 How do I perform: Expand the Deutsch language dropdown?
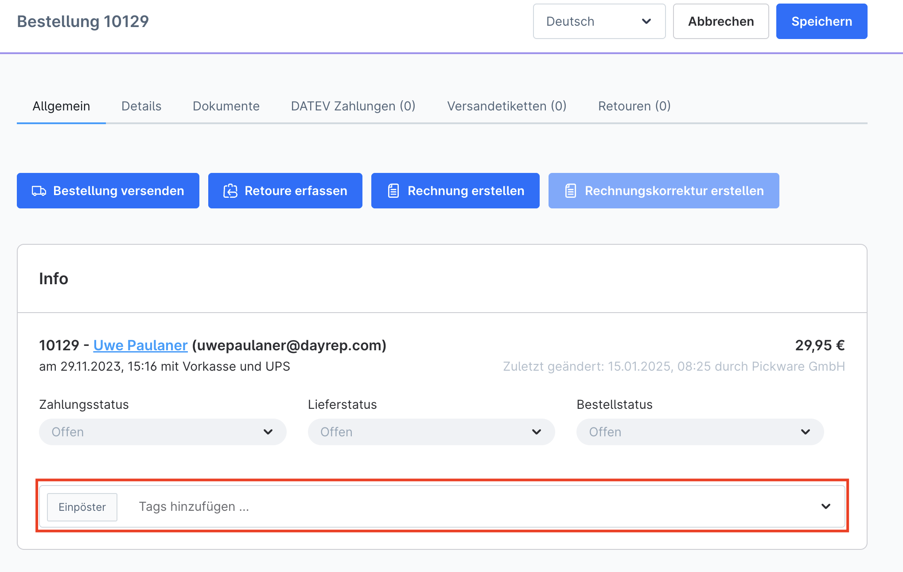click(x=599, y=21)
